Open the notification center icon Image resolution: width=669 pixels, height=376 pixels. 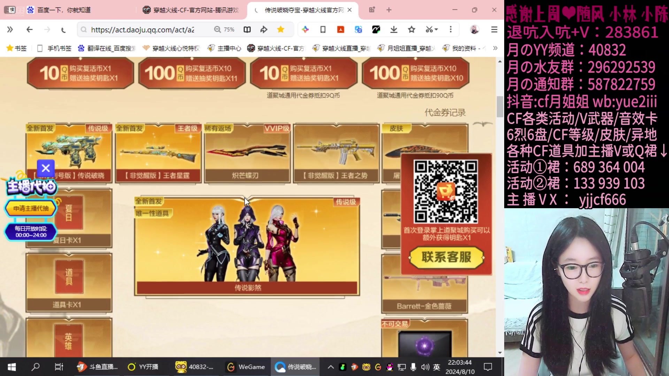point(488,367)
